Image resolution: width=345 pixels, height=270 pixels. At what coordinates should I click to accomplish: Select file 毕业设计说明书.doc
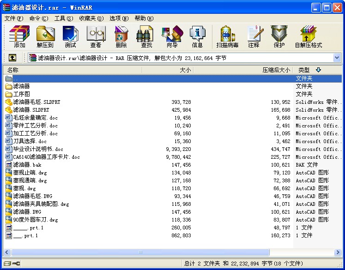coord(38,149)
